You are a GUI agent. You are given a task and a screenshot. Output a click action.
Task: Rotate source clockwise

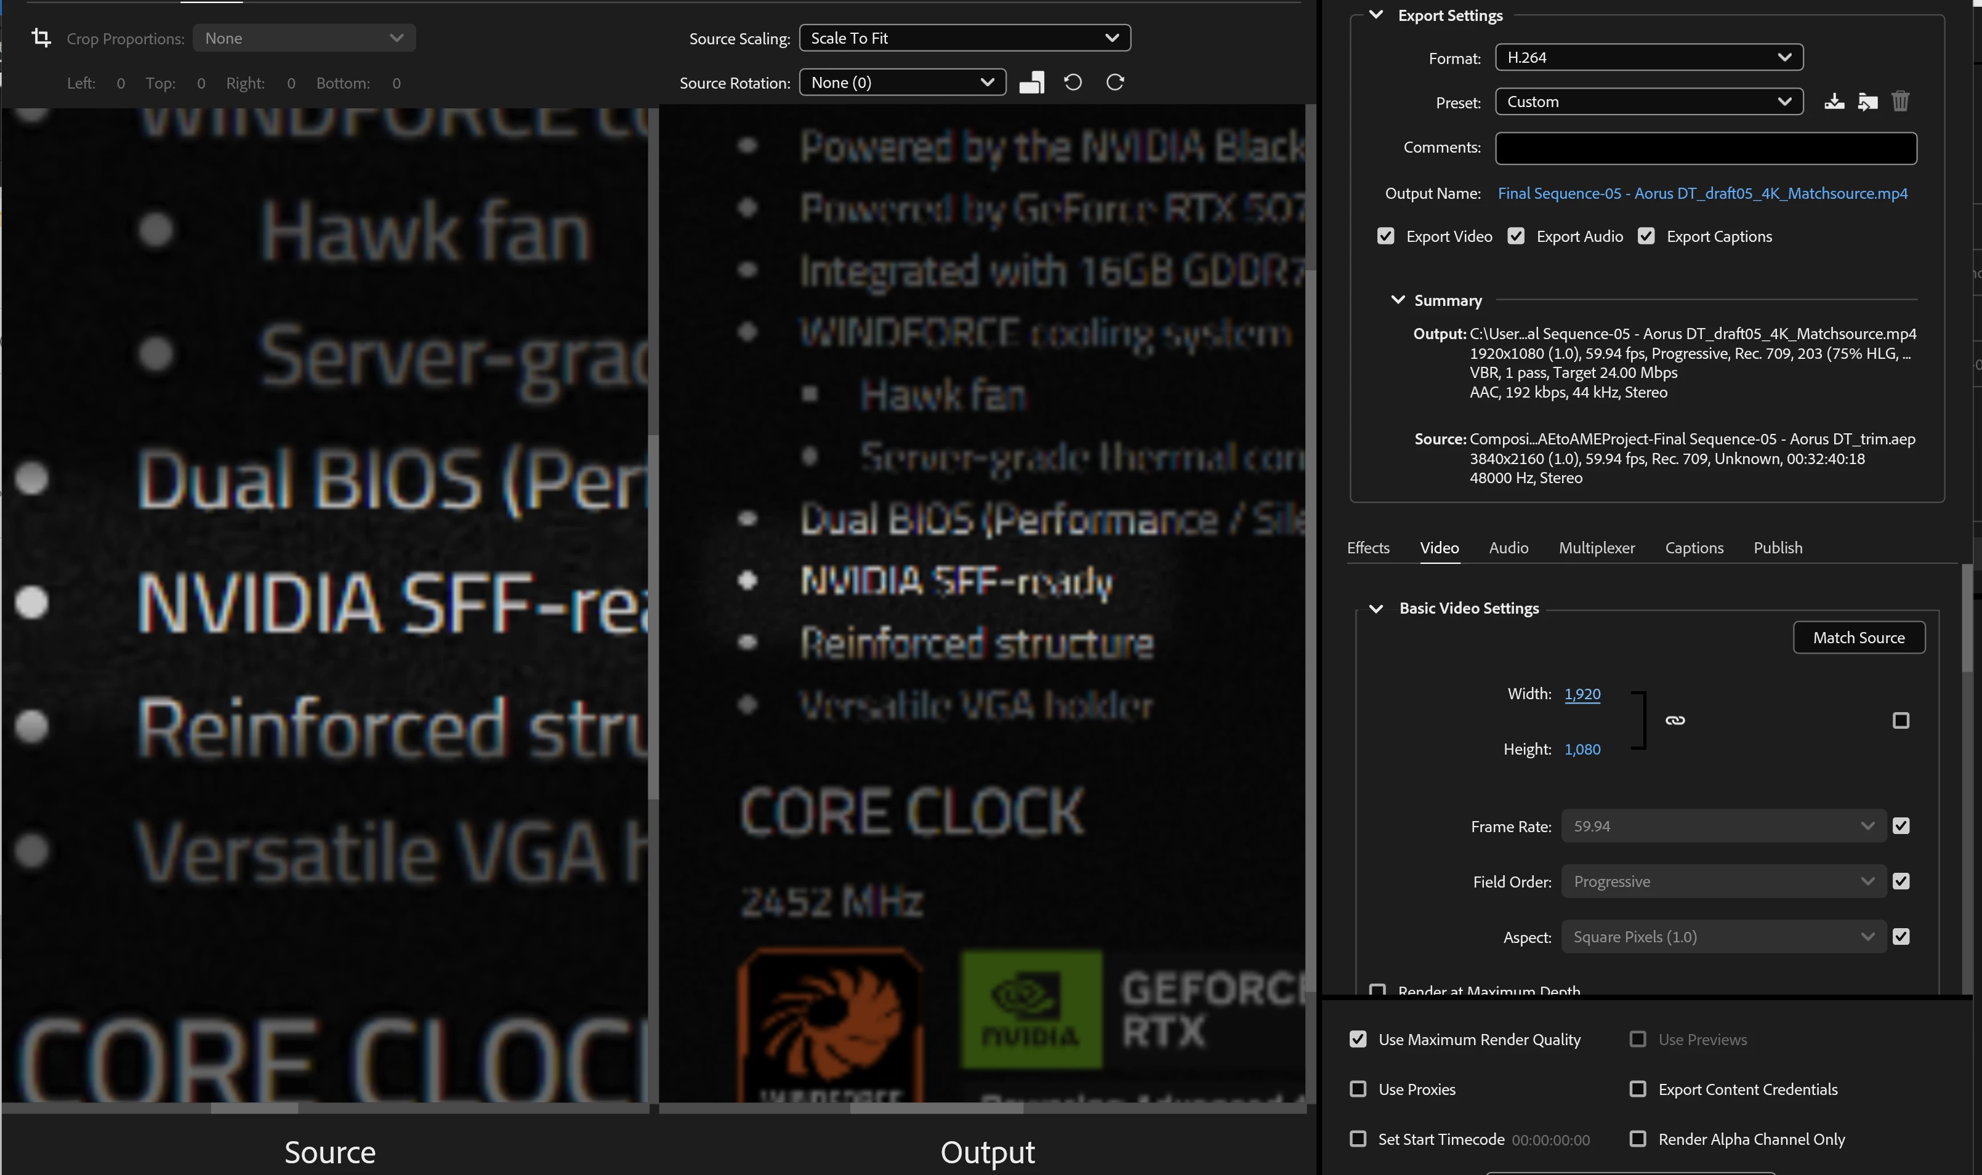(x=1115, y=82)
